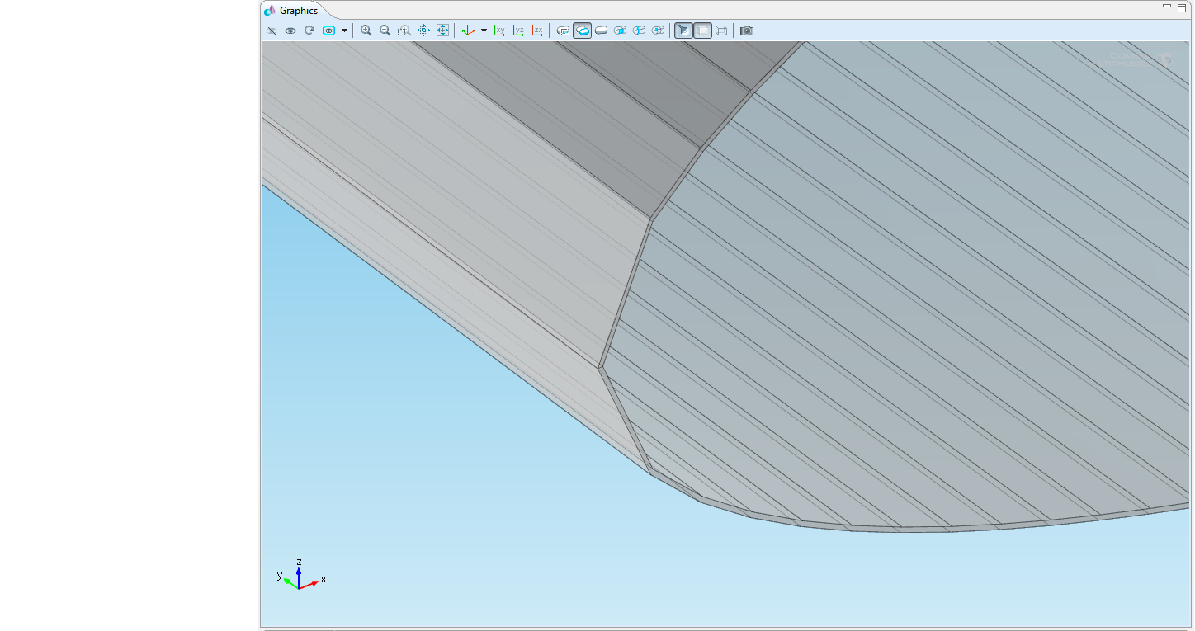The height and width of the screenshot is (631, 1195).
Task: Click the Zoom Extents icon
Action: tap(442, 31)
